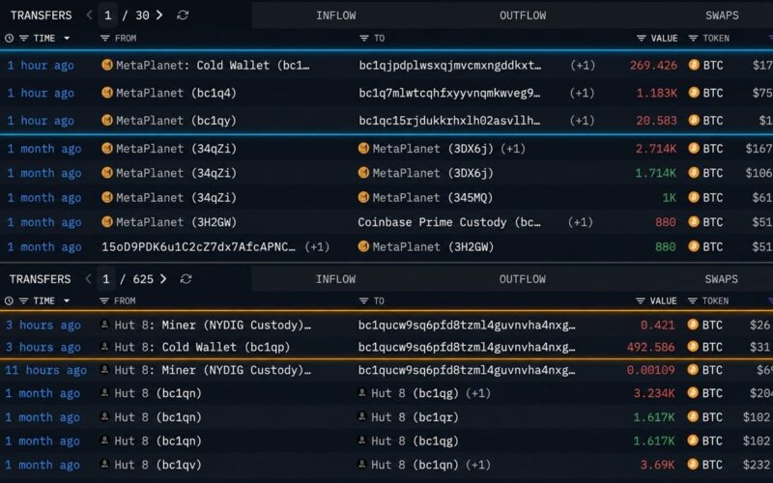Expand (+1) beside Coinbase Prime Custody
This screenshot has height=483, width=773.
581,222
